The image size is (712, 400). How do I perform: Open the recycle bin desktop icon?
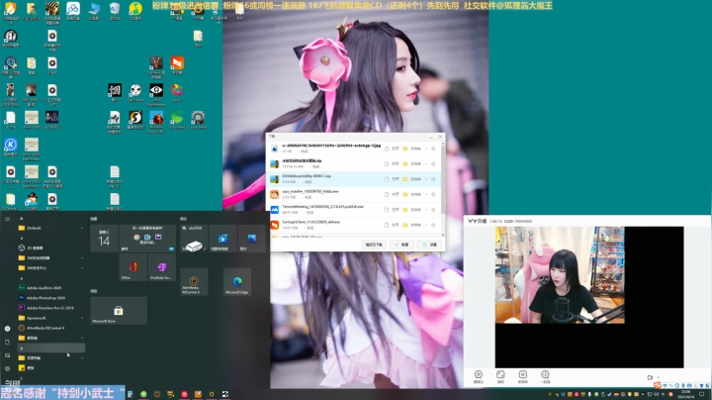tap(115, 11)
